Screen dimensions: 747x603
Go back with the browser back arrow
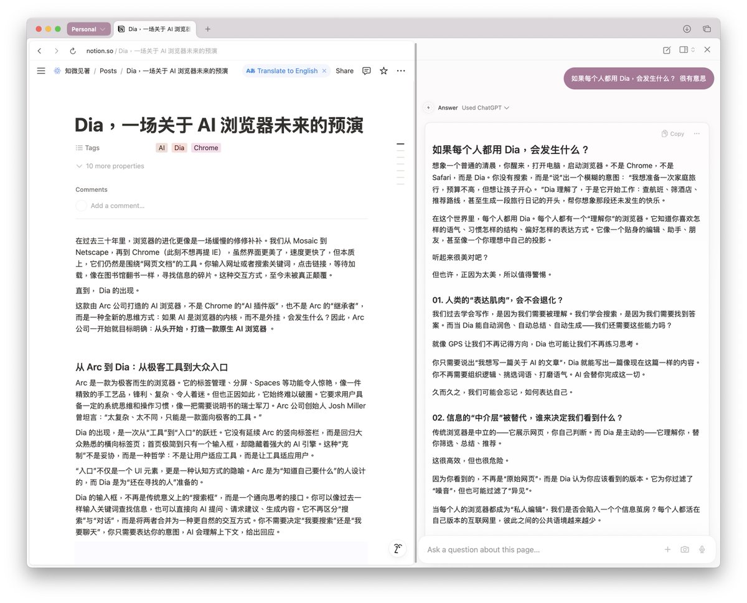coord(40,51)
